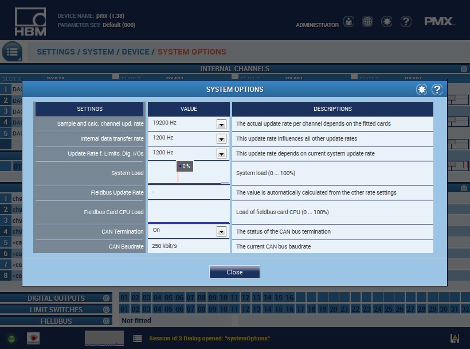Click the HBM logo in header

tap(30, 22)
